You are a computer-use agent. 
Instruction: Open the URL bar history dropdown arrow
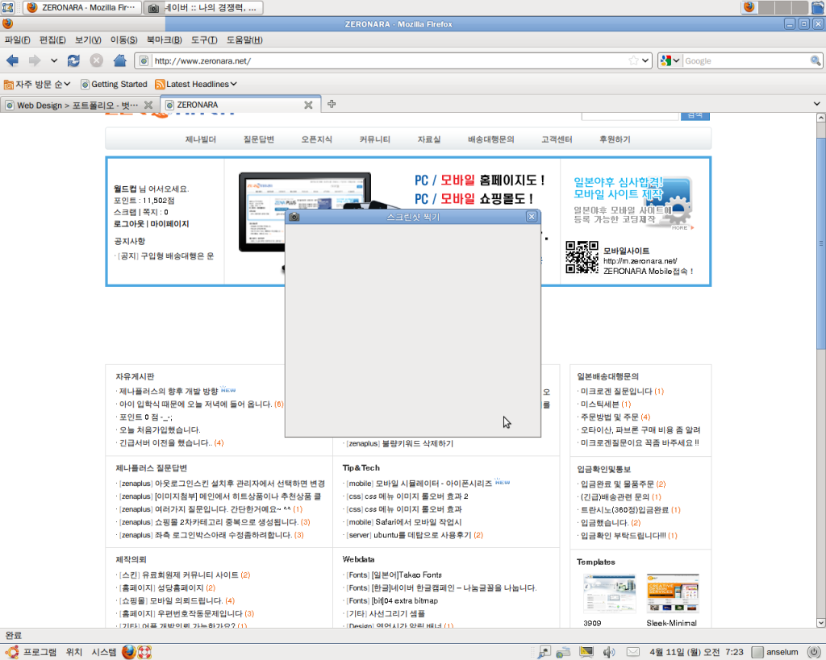point(646,60)
